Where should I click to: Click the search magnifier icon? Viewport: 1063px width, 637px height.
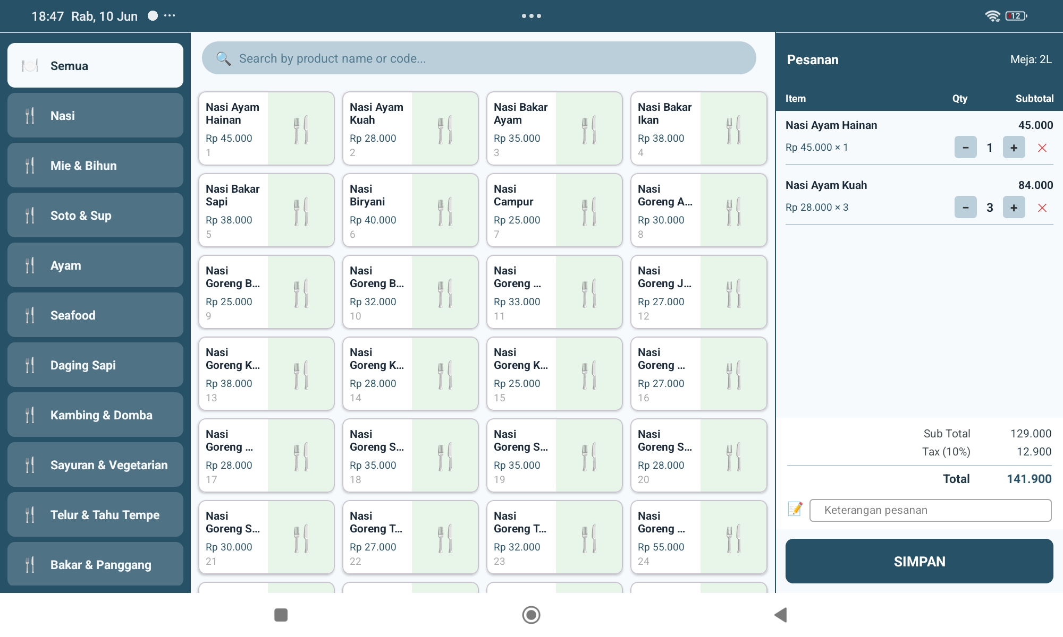tap(223, 58)
